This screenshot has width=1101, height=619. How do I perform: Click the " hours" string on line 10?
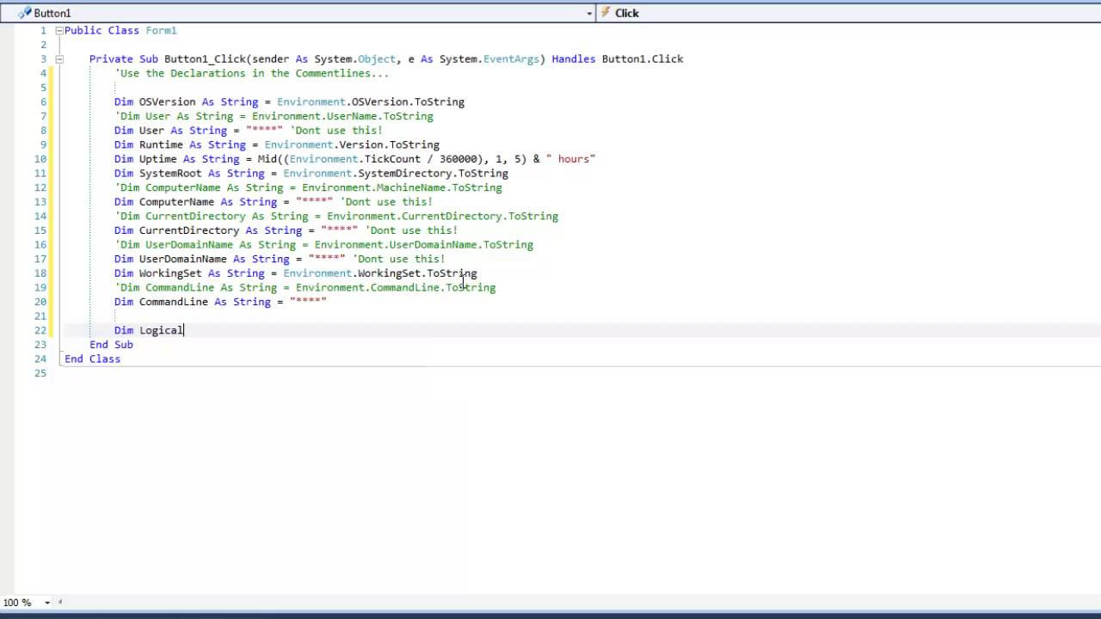point(571,159)
